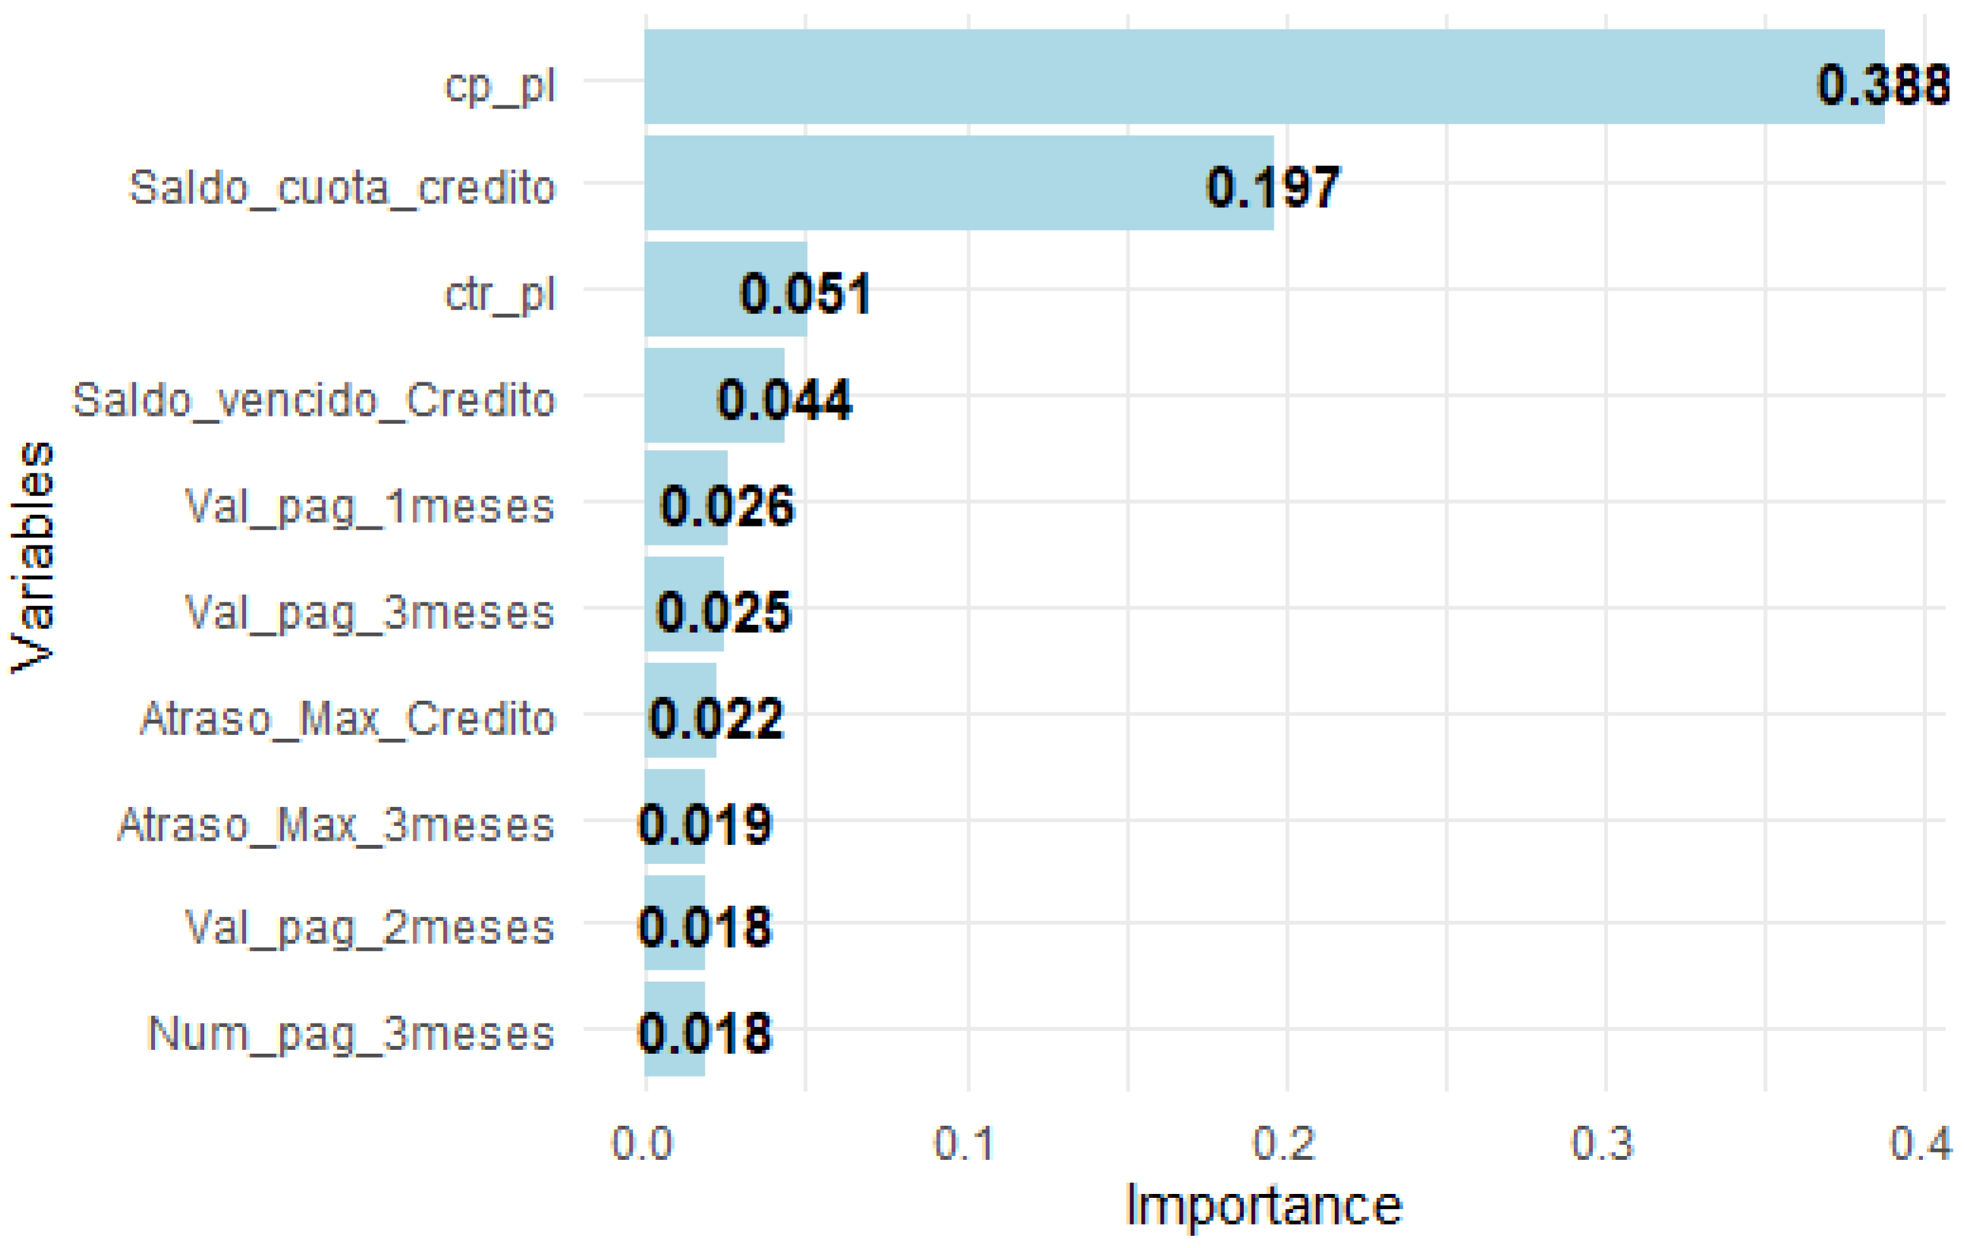Select the ctr_pl variable label
The width and height of the screenshot is (1964, 1248).
[500, 294]
